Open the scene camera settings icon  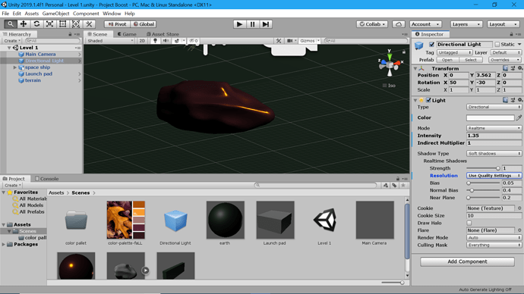(290, 41)
